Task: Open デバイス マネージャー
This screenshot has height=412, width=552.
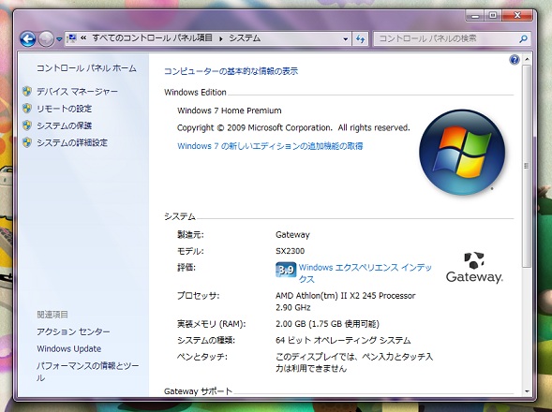Action: [77, 92]
